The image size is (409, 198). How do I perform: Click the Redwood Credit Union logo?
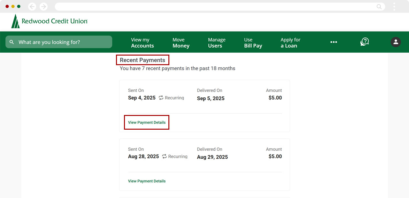pyautogui.click(x=50, y=21)
